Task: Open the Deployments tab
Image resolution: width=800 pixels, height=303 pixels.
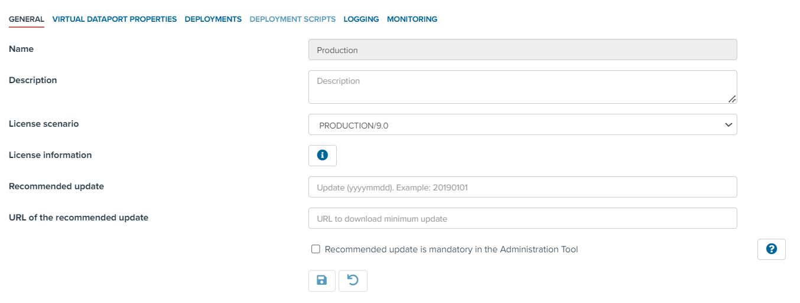Action: [x=213, y=19]
